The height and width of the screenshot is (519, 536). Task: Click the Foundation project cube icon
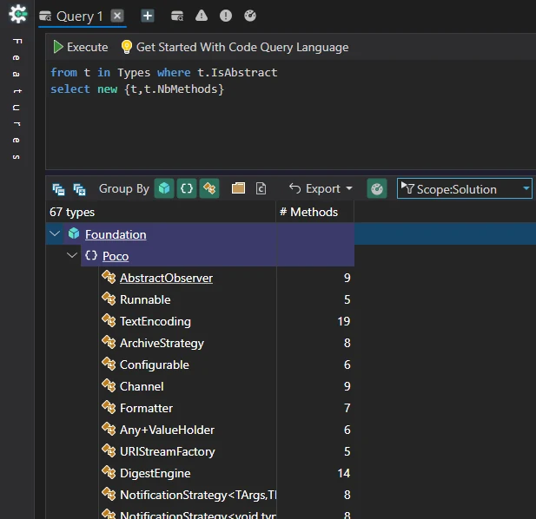[x=74, y=233]
